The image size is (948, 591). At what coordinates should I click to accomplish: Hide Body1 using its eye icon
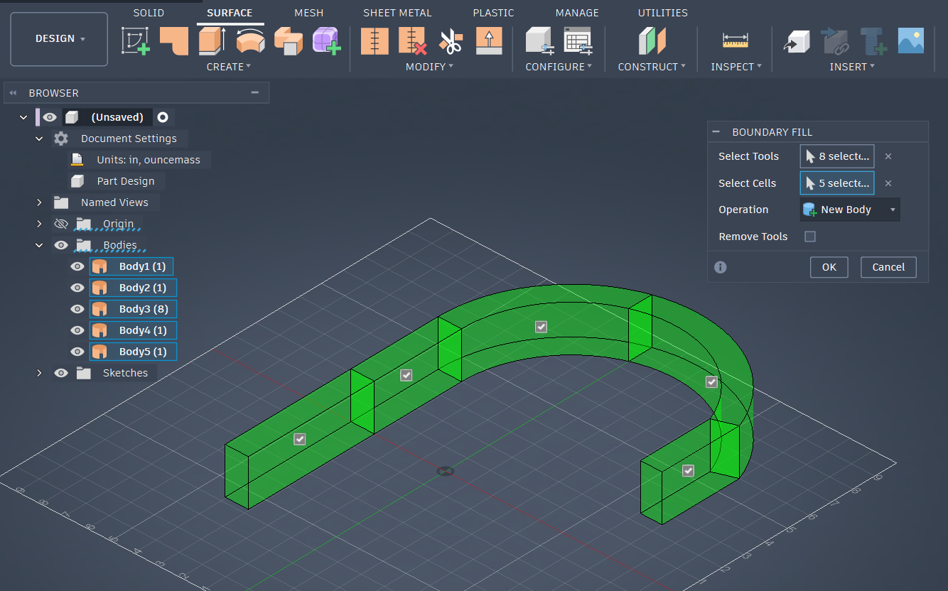coord(77,266)
